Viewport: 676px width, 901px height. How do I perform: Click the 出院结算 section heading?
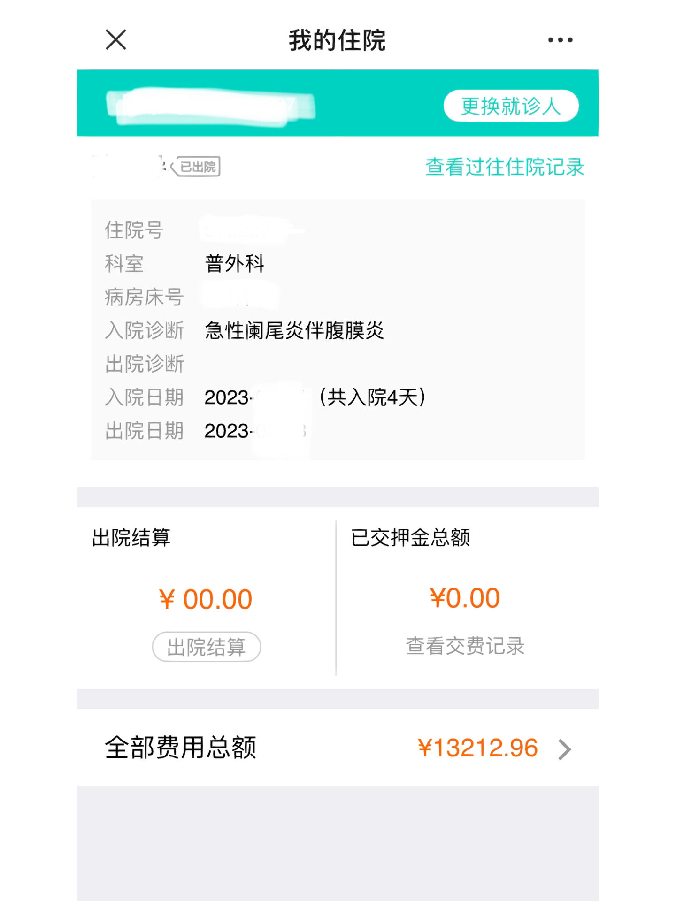[x=131, y=538]
